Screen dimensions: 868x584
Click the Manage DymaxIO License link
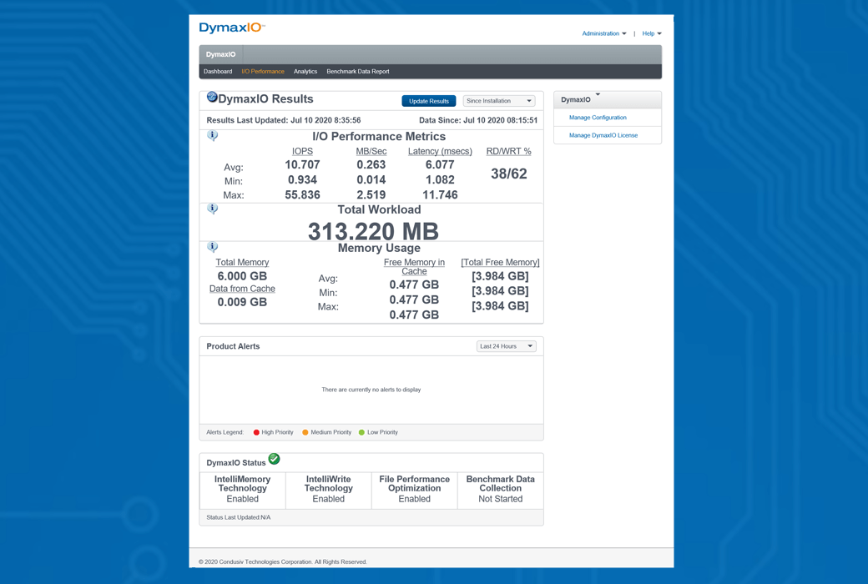(x=603, y=135)
